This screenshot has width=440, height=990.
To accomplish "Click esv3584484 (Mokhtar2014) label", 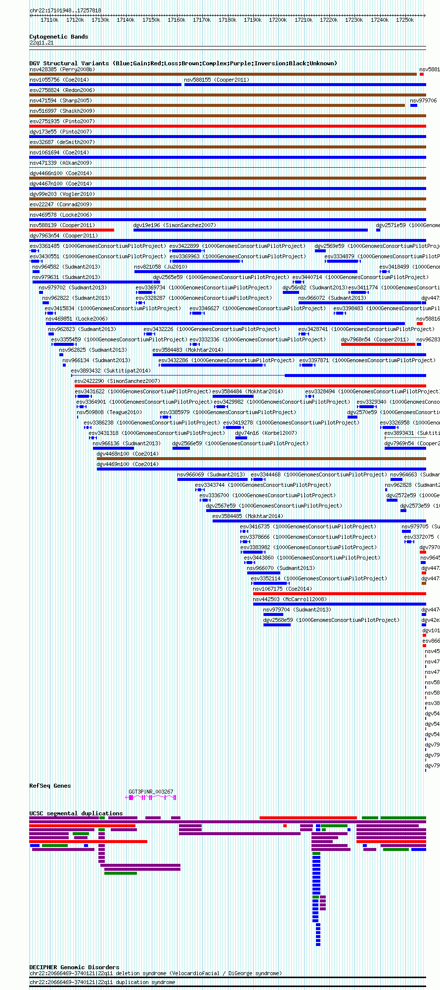I will (248, 391).
